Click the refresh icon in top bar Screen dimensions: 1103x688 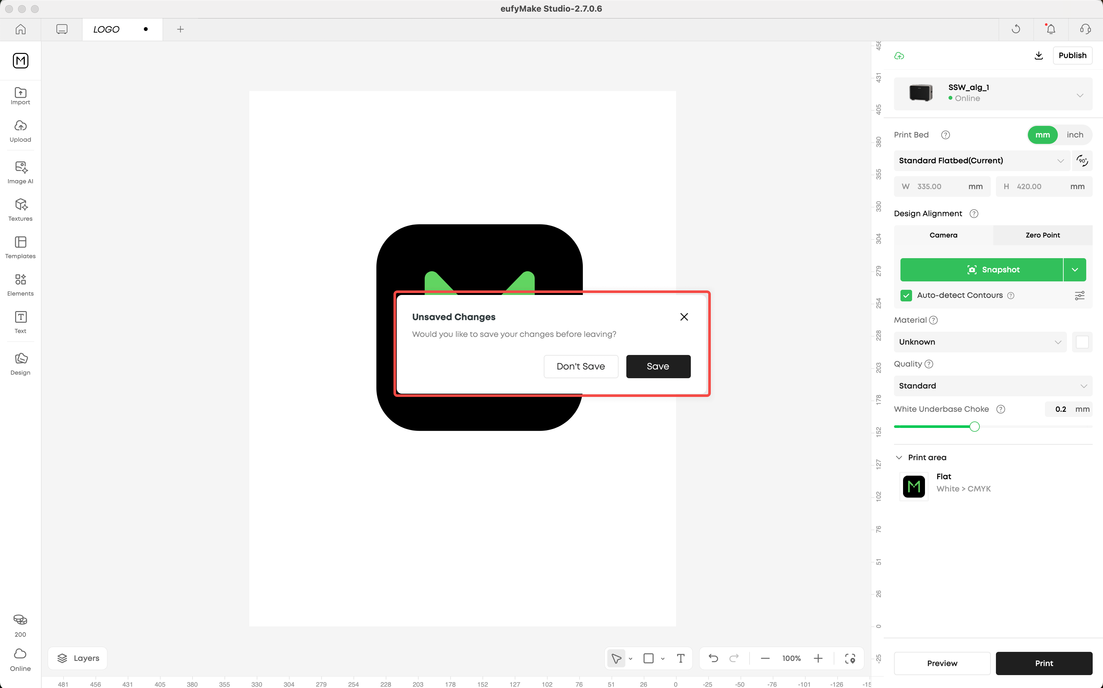click(1016, 29)
